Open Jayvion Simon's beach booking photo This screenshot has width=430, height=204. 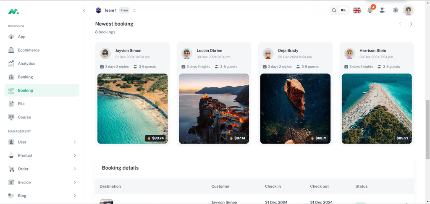point(132,109)
